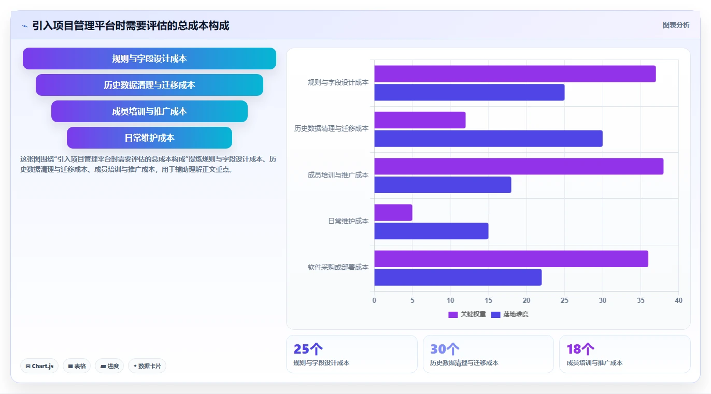Click 关键权重 bar for 日常维护成本

[393, 213]
